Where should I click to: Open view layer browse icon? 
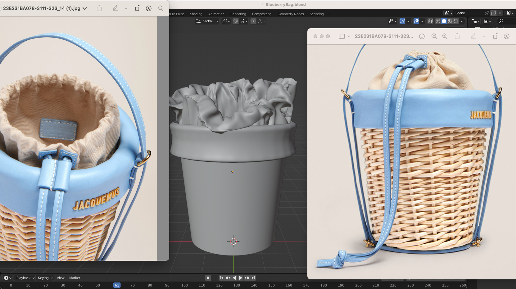click(x=509, y=13)
